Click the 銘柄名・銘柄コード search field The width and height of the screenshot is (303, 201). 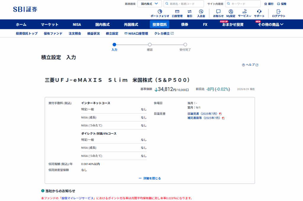click(x=183, y=4)
